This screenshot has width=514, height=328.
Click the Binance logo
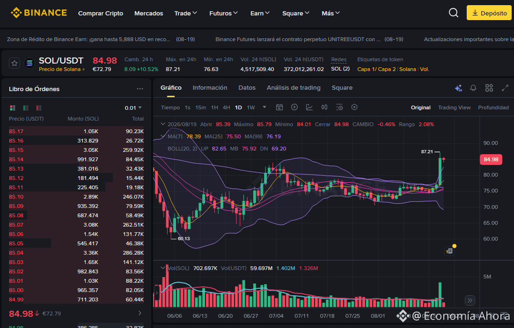(39, 13)
